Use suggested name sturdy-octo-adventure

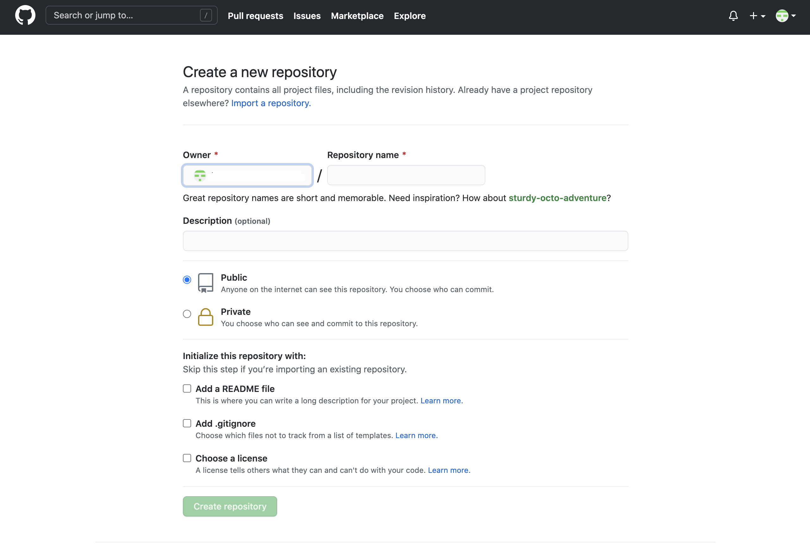557,198
